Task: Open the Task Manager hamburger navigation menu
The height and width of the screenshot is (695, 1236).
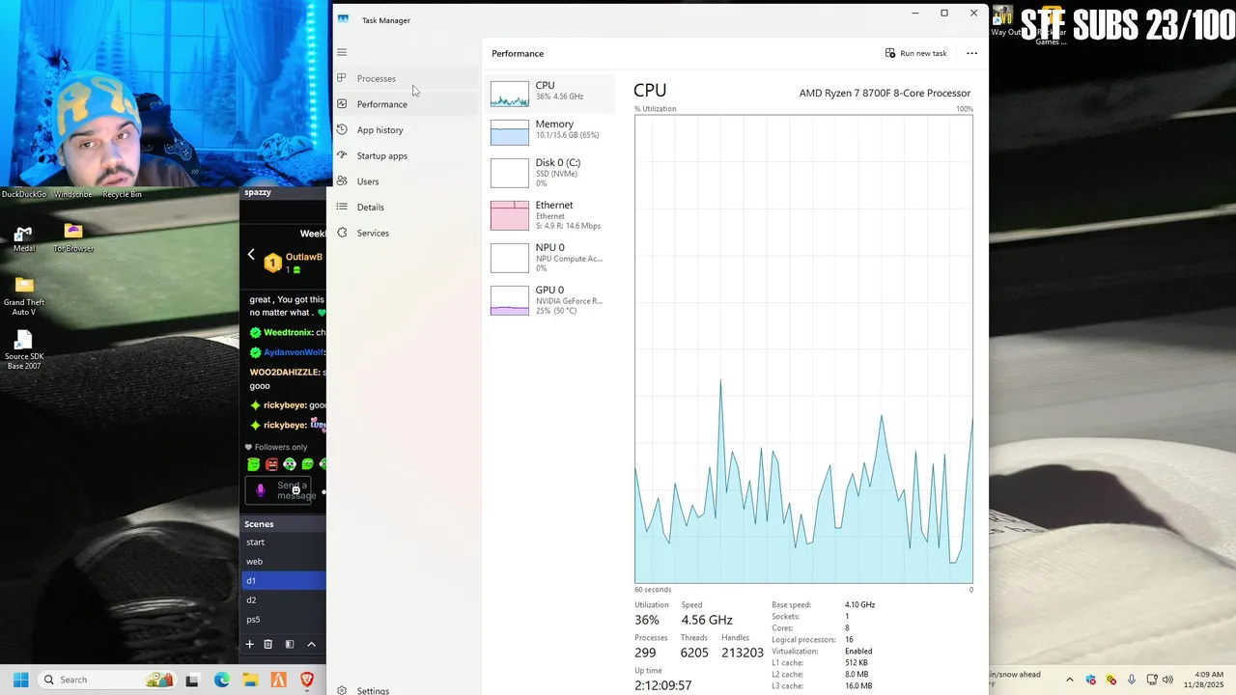Action: point(342,52)
